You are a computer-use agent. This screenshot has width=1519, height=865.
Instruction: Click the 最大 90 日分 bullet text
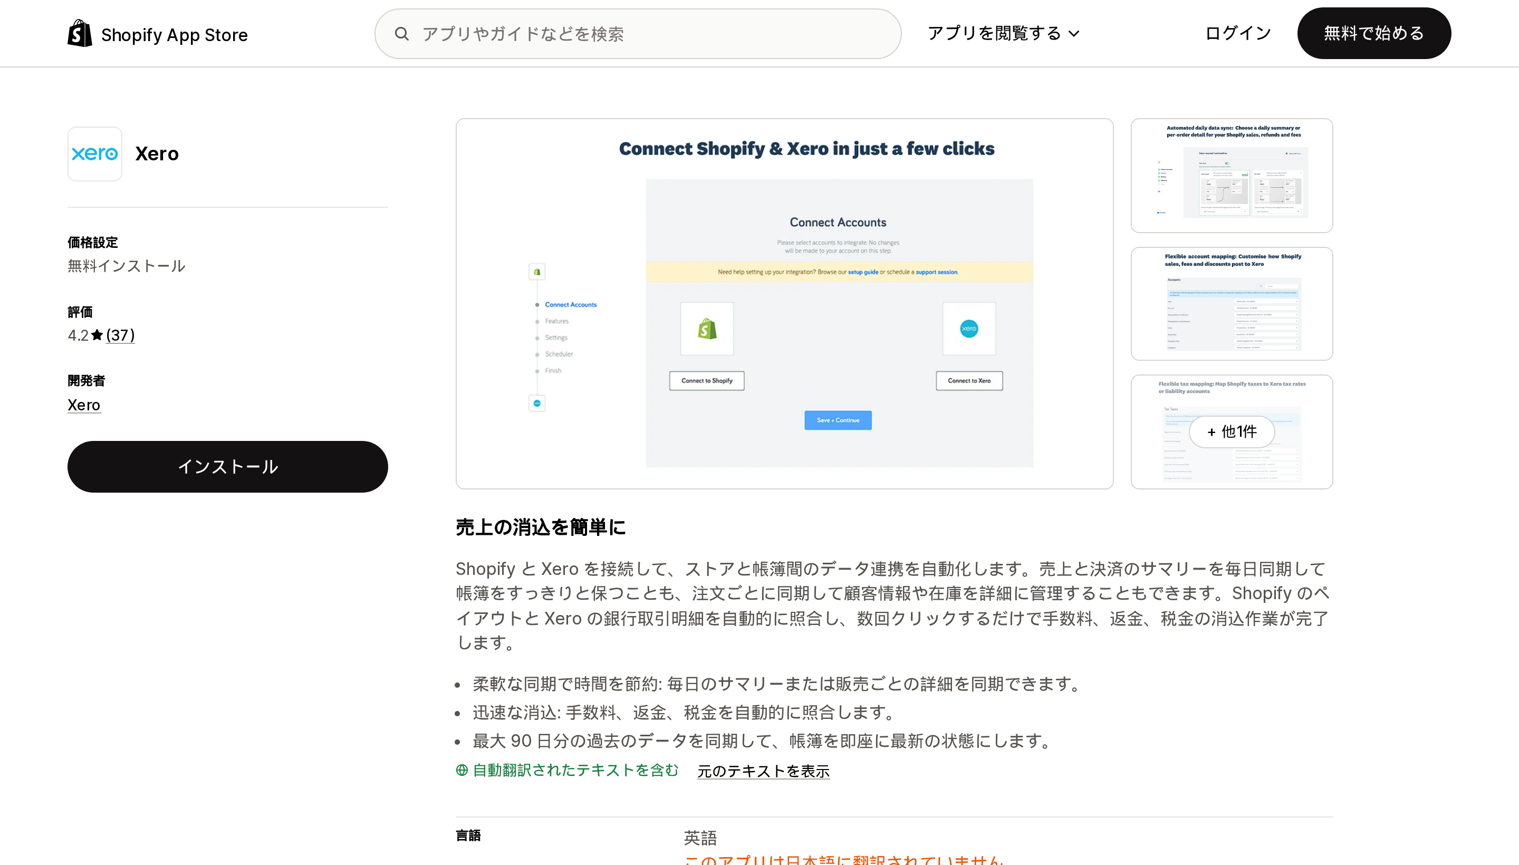(763, 741)
